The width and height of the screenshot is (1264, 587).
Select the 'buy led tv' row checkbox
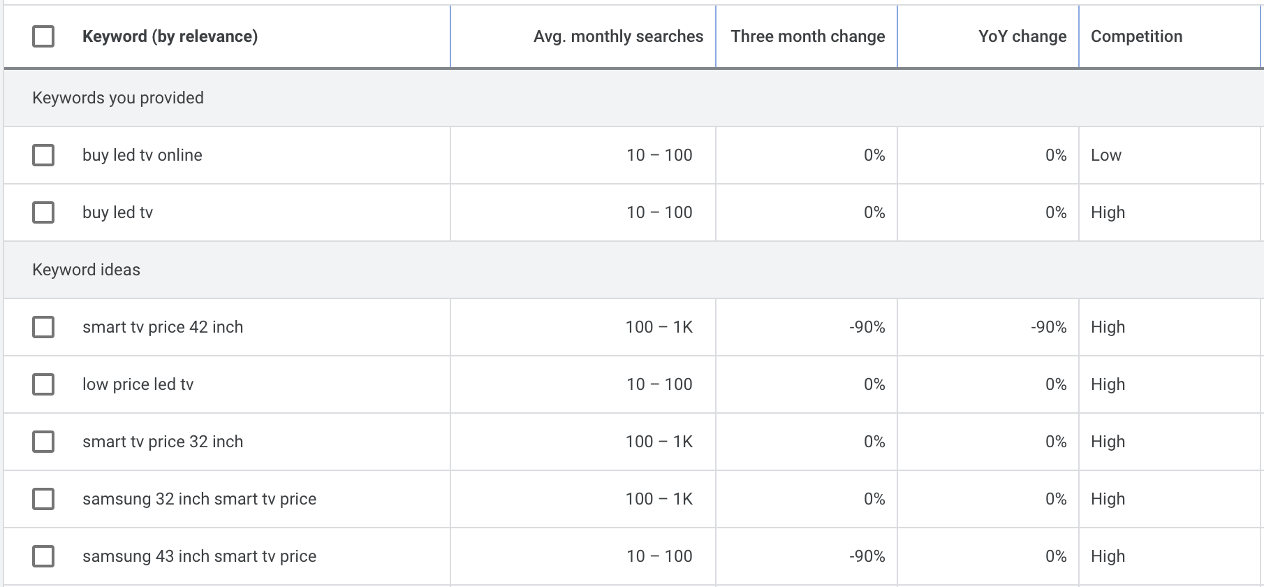[43, 212]
